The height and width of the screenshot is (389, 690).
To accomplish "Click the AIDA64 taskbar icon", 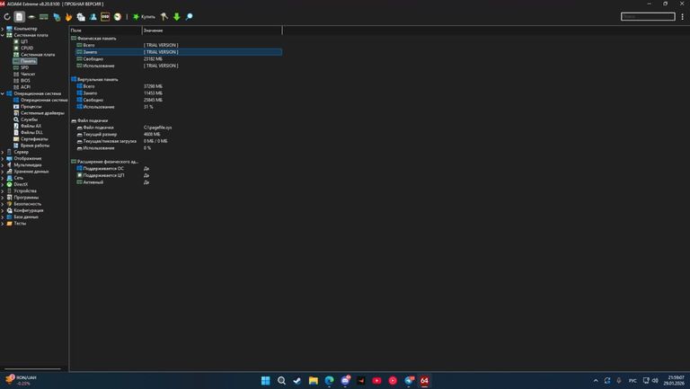I will tap(424, 381).
